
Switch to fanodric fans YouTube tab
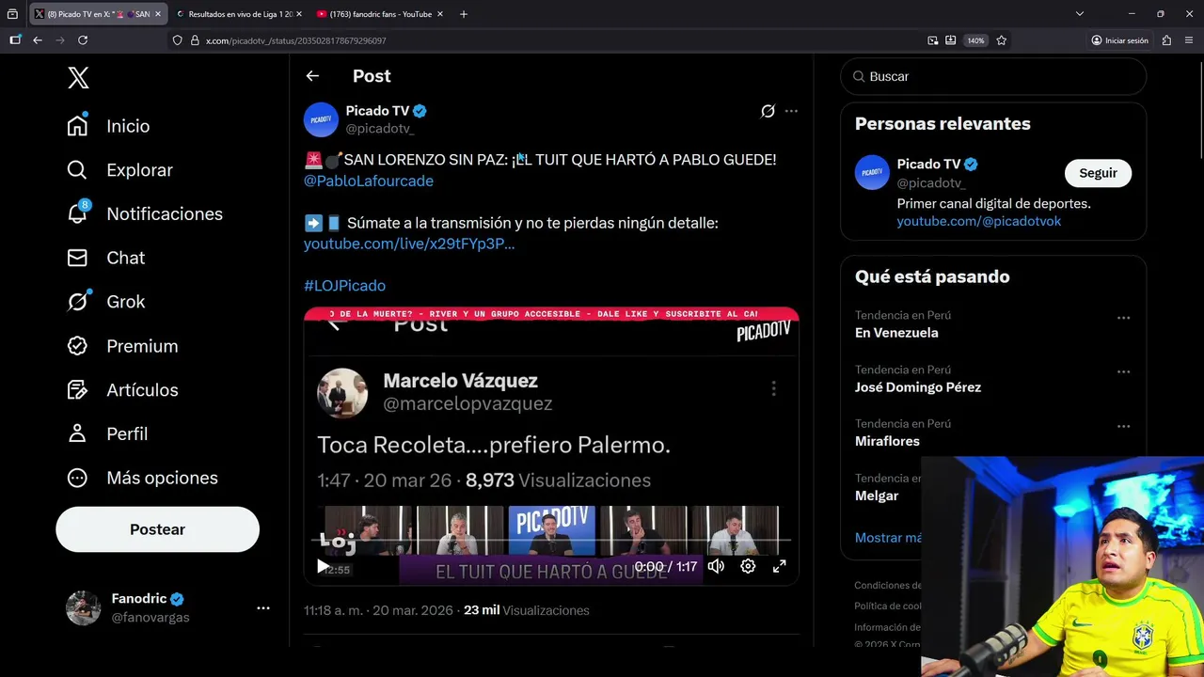pyautogui.click(x=380, y=14)
